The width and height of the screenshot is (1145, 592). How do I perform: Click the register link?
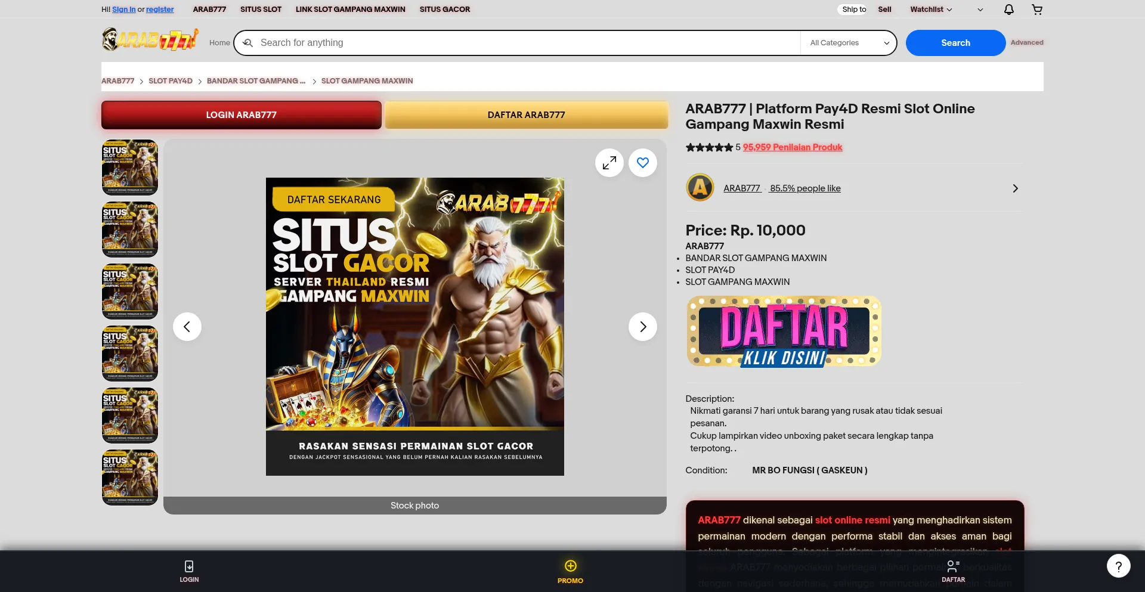pyautogui.click(x=160, y=10)
